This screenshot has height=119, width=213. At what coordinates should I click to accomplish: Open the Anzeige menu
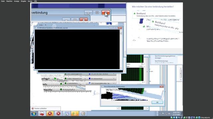(x=17, y=1)
